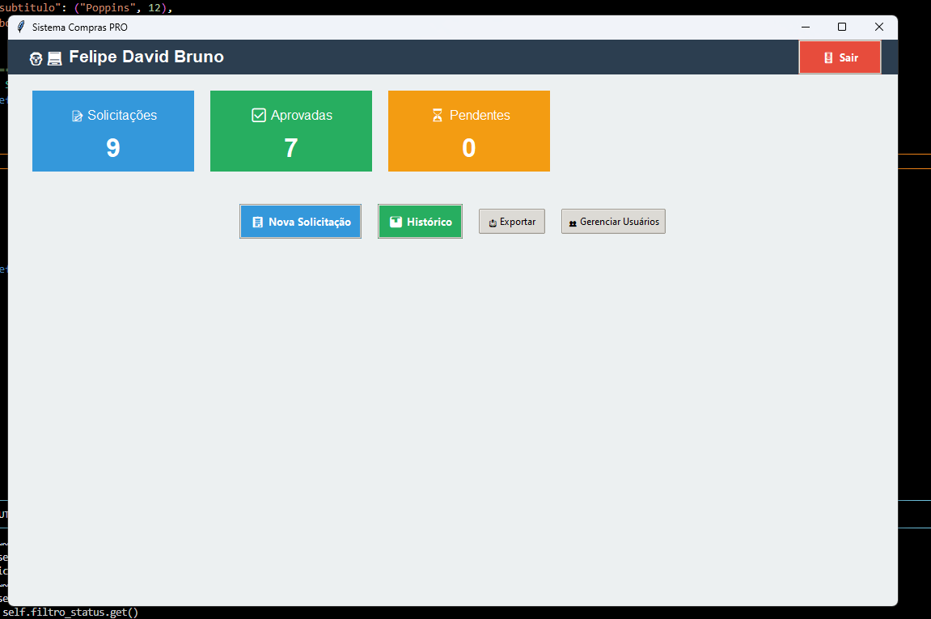Click the Solicitações blue card
This screenshot has width=931, height=619.
tap(112, 131)
